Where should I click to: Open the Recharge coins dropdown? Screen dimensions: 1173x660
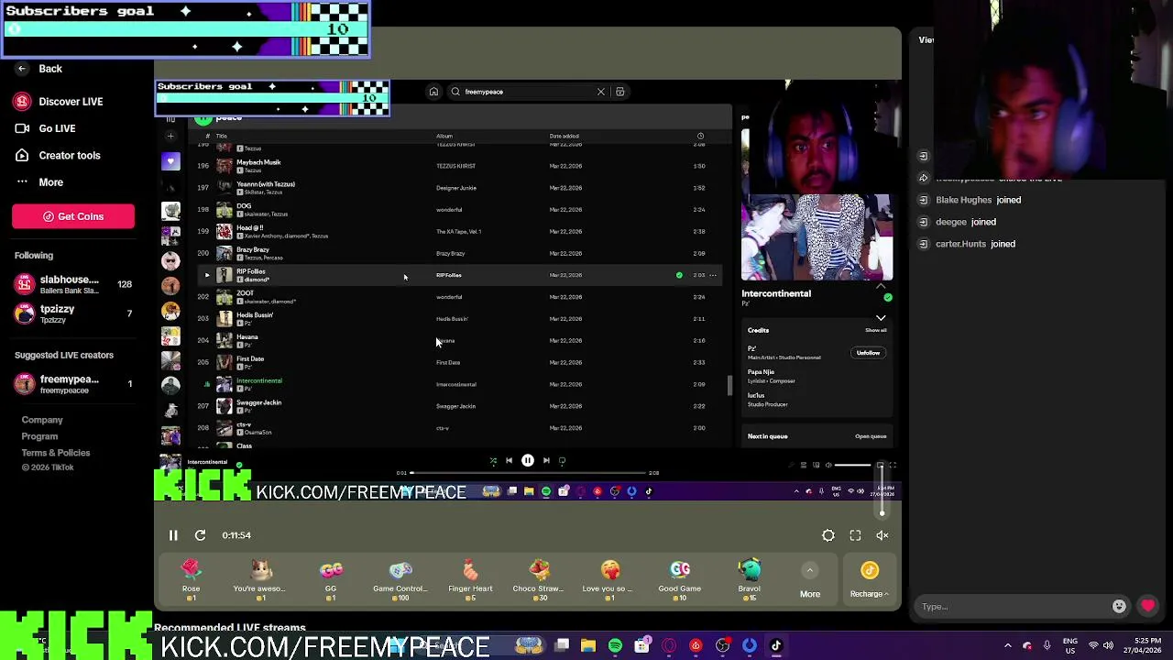pos(870,581)
